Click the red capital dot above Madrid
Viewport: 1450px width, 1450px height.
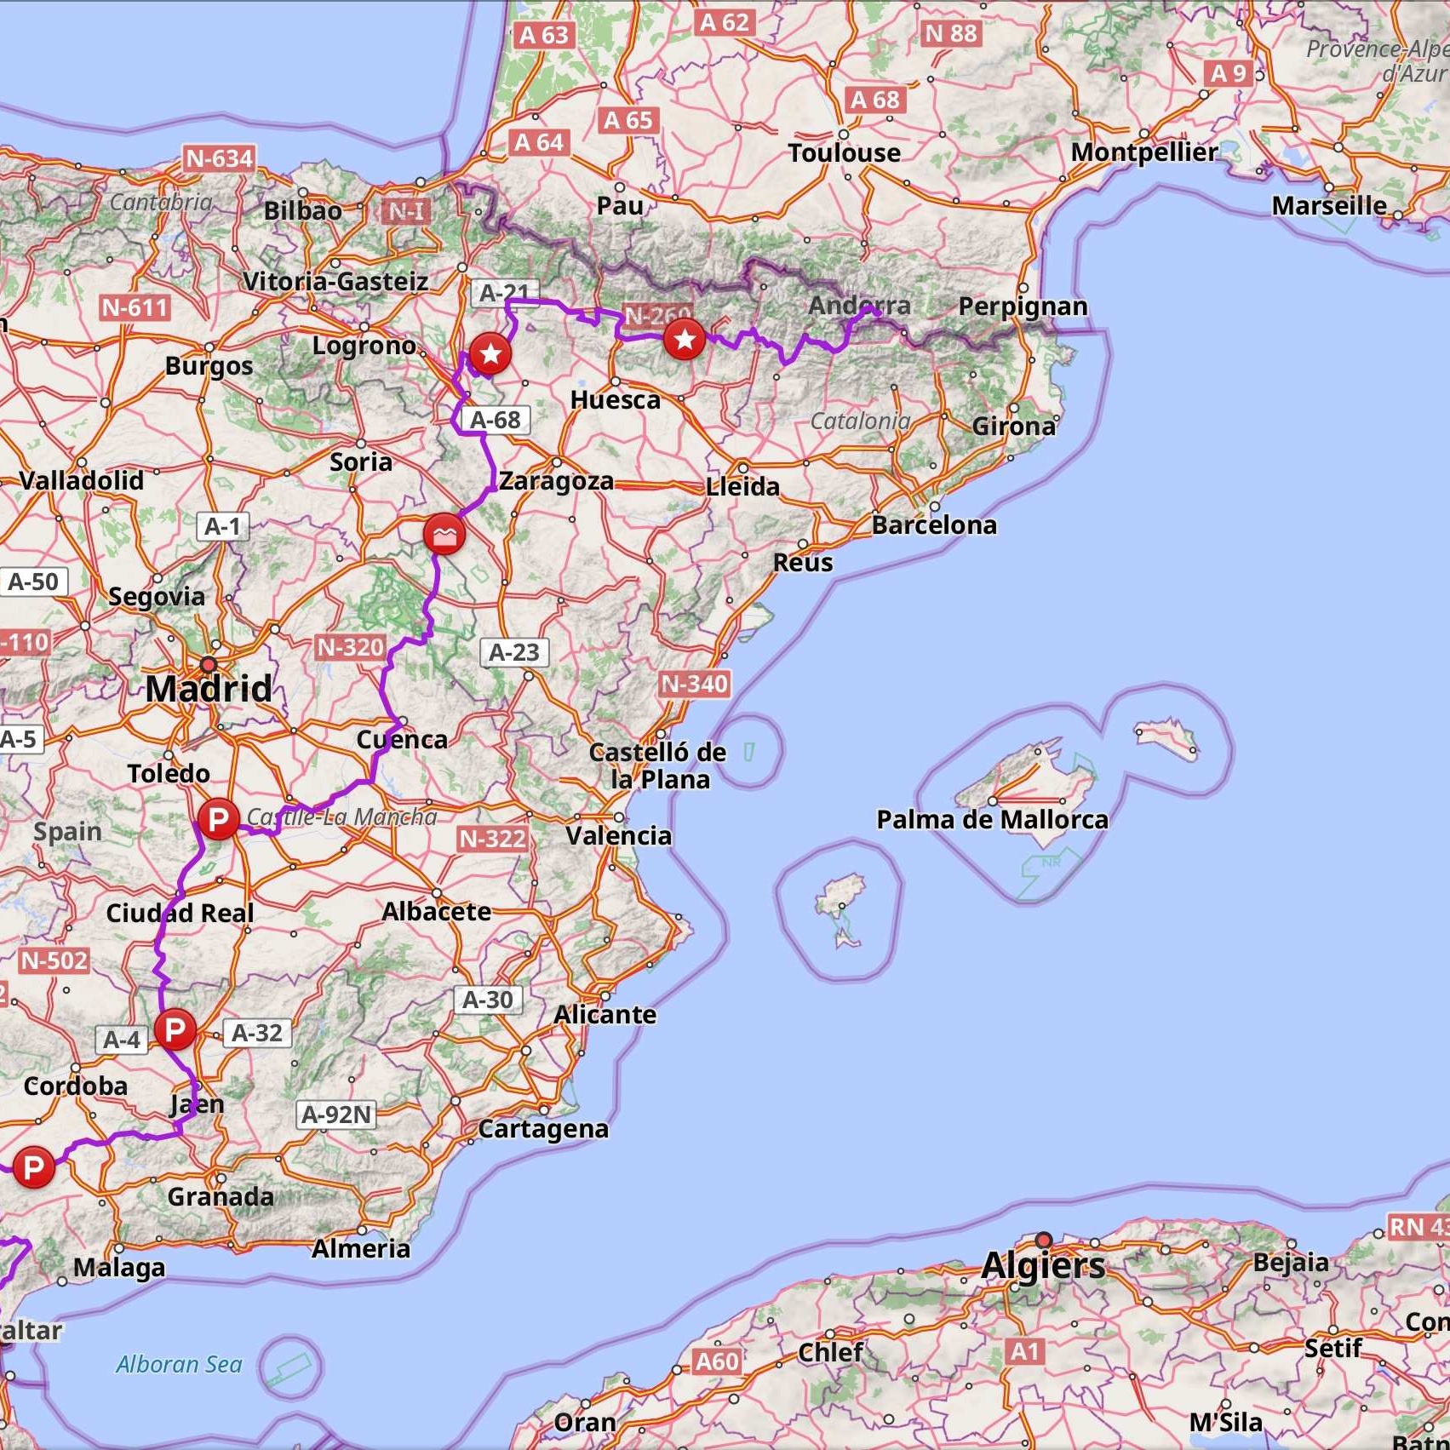coord(209,664)
